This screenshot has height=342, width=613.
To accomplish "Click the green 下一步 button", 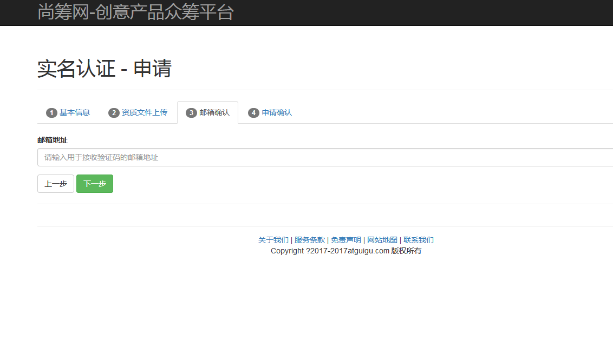I will point(94,183).
